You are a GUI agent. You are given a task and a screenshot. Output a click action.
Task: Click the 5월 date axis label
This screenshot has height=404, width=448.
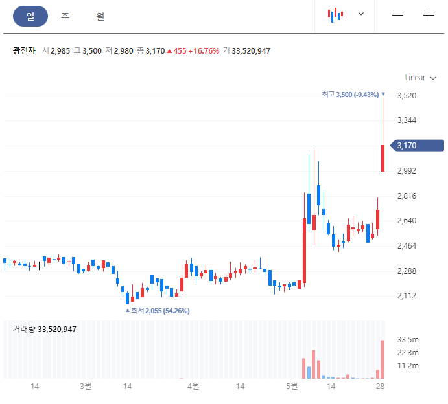coord(292,387)
